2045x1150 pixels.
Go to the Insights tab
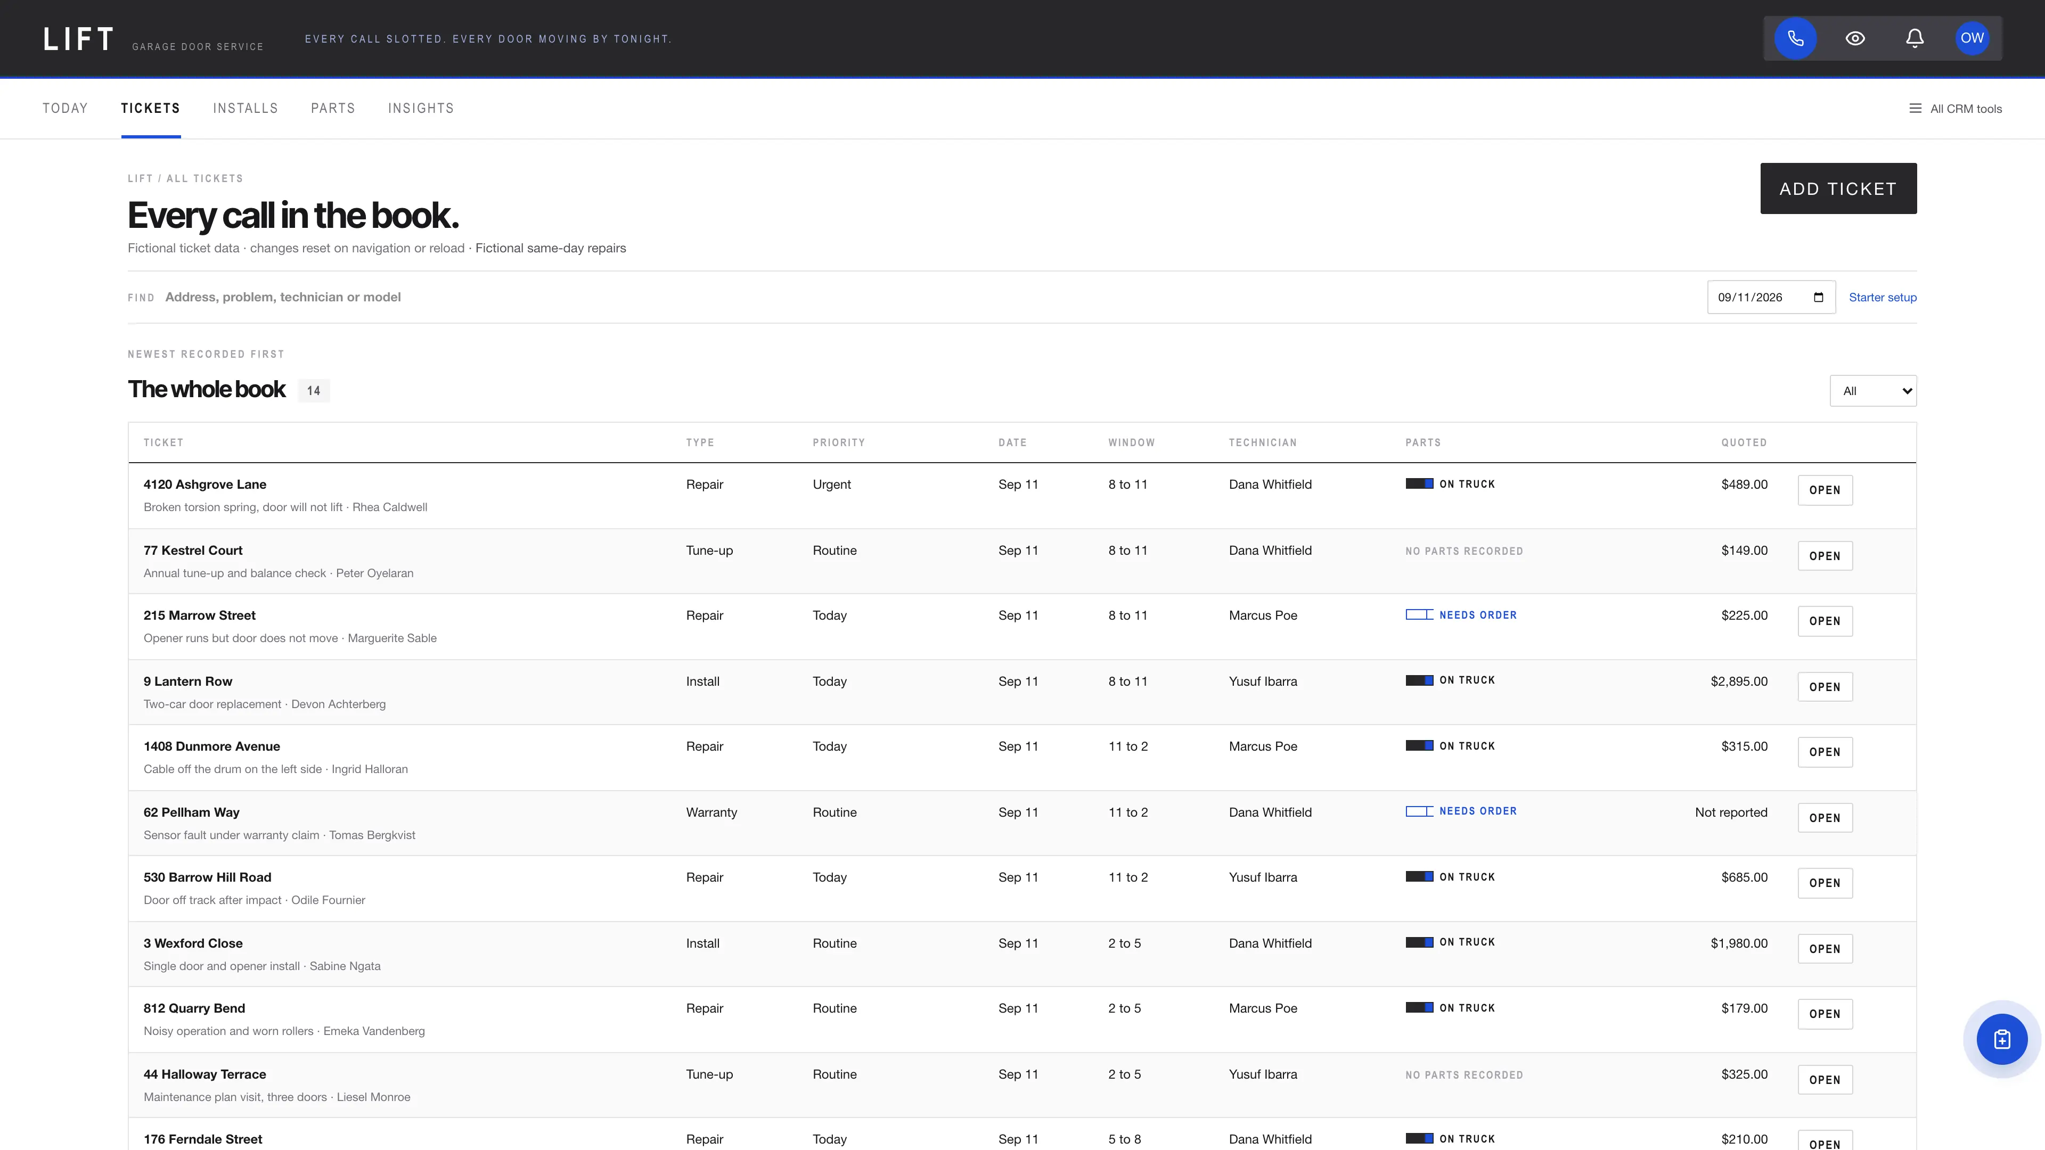(x=421, y=109)
